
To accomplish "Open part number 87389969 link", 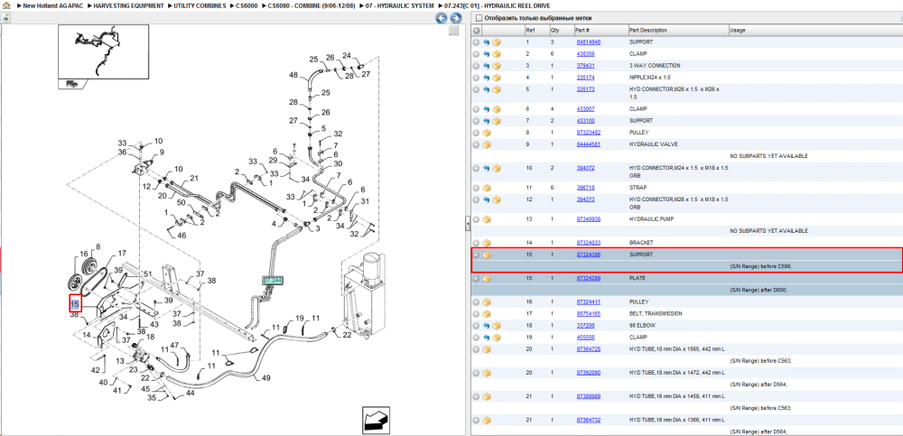I will tap(589, 396).
